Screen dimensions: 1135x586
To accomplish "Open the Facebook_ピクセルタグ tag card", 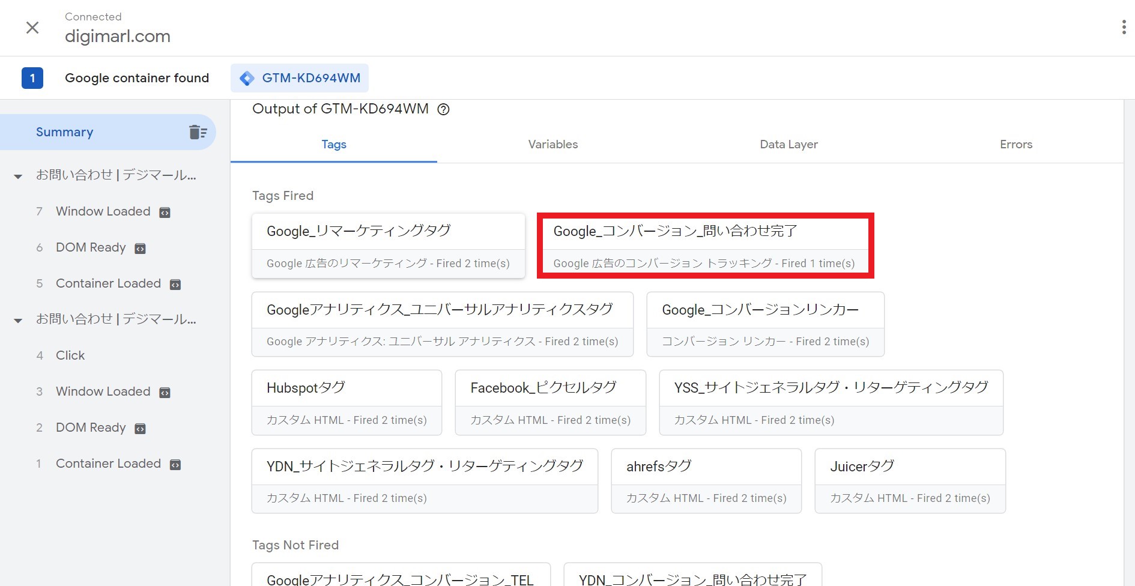I will 551,403.
